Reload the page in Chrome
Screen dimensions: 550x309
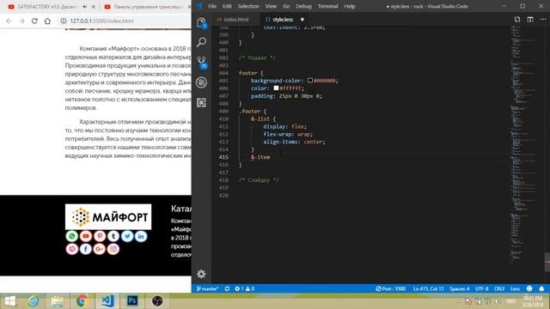click(x=34, y=21)
